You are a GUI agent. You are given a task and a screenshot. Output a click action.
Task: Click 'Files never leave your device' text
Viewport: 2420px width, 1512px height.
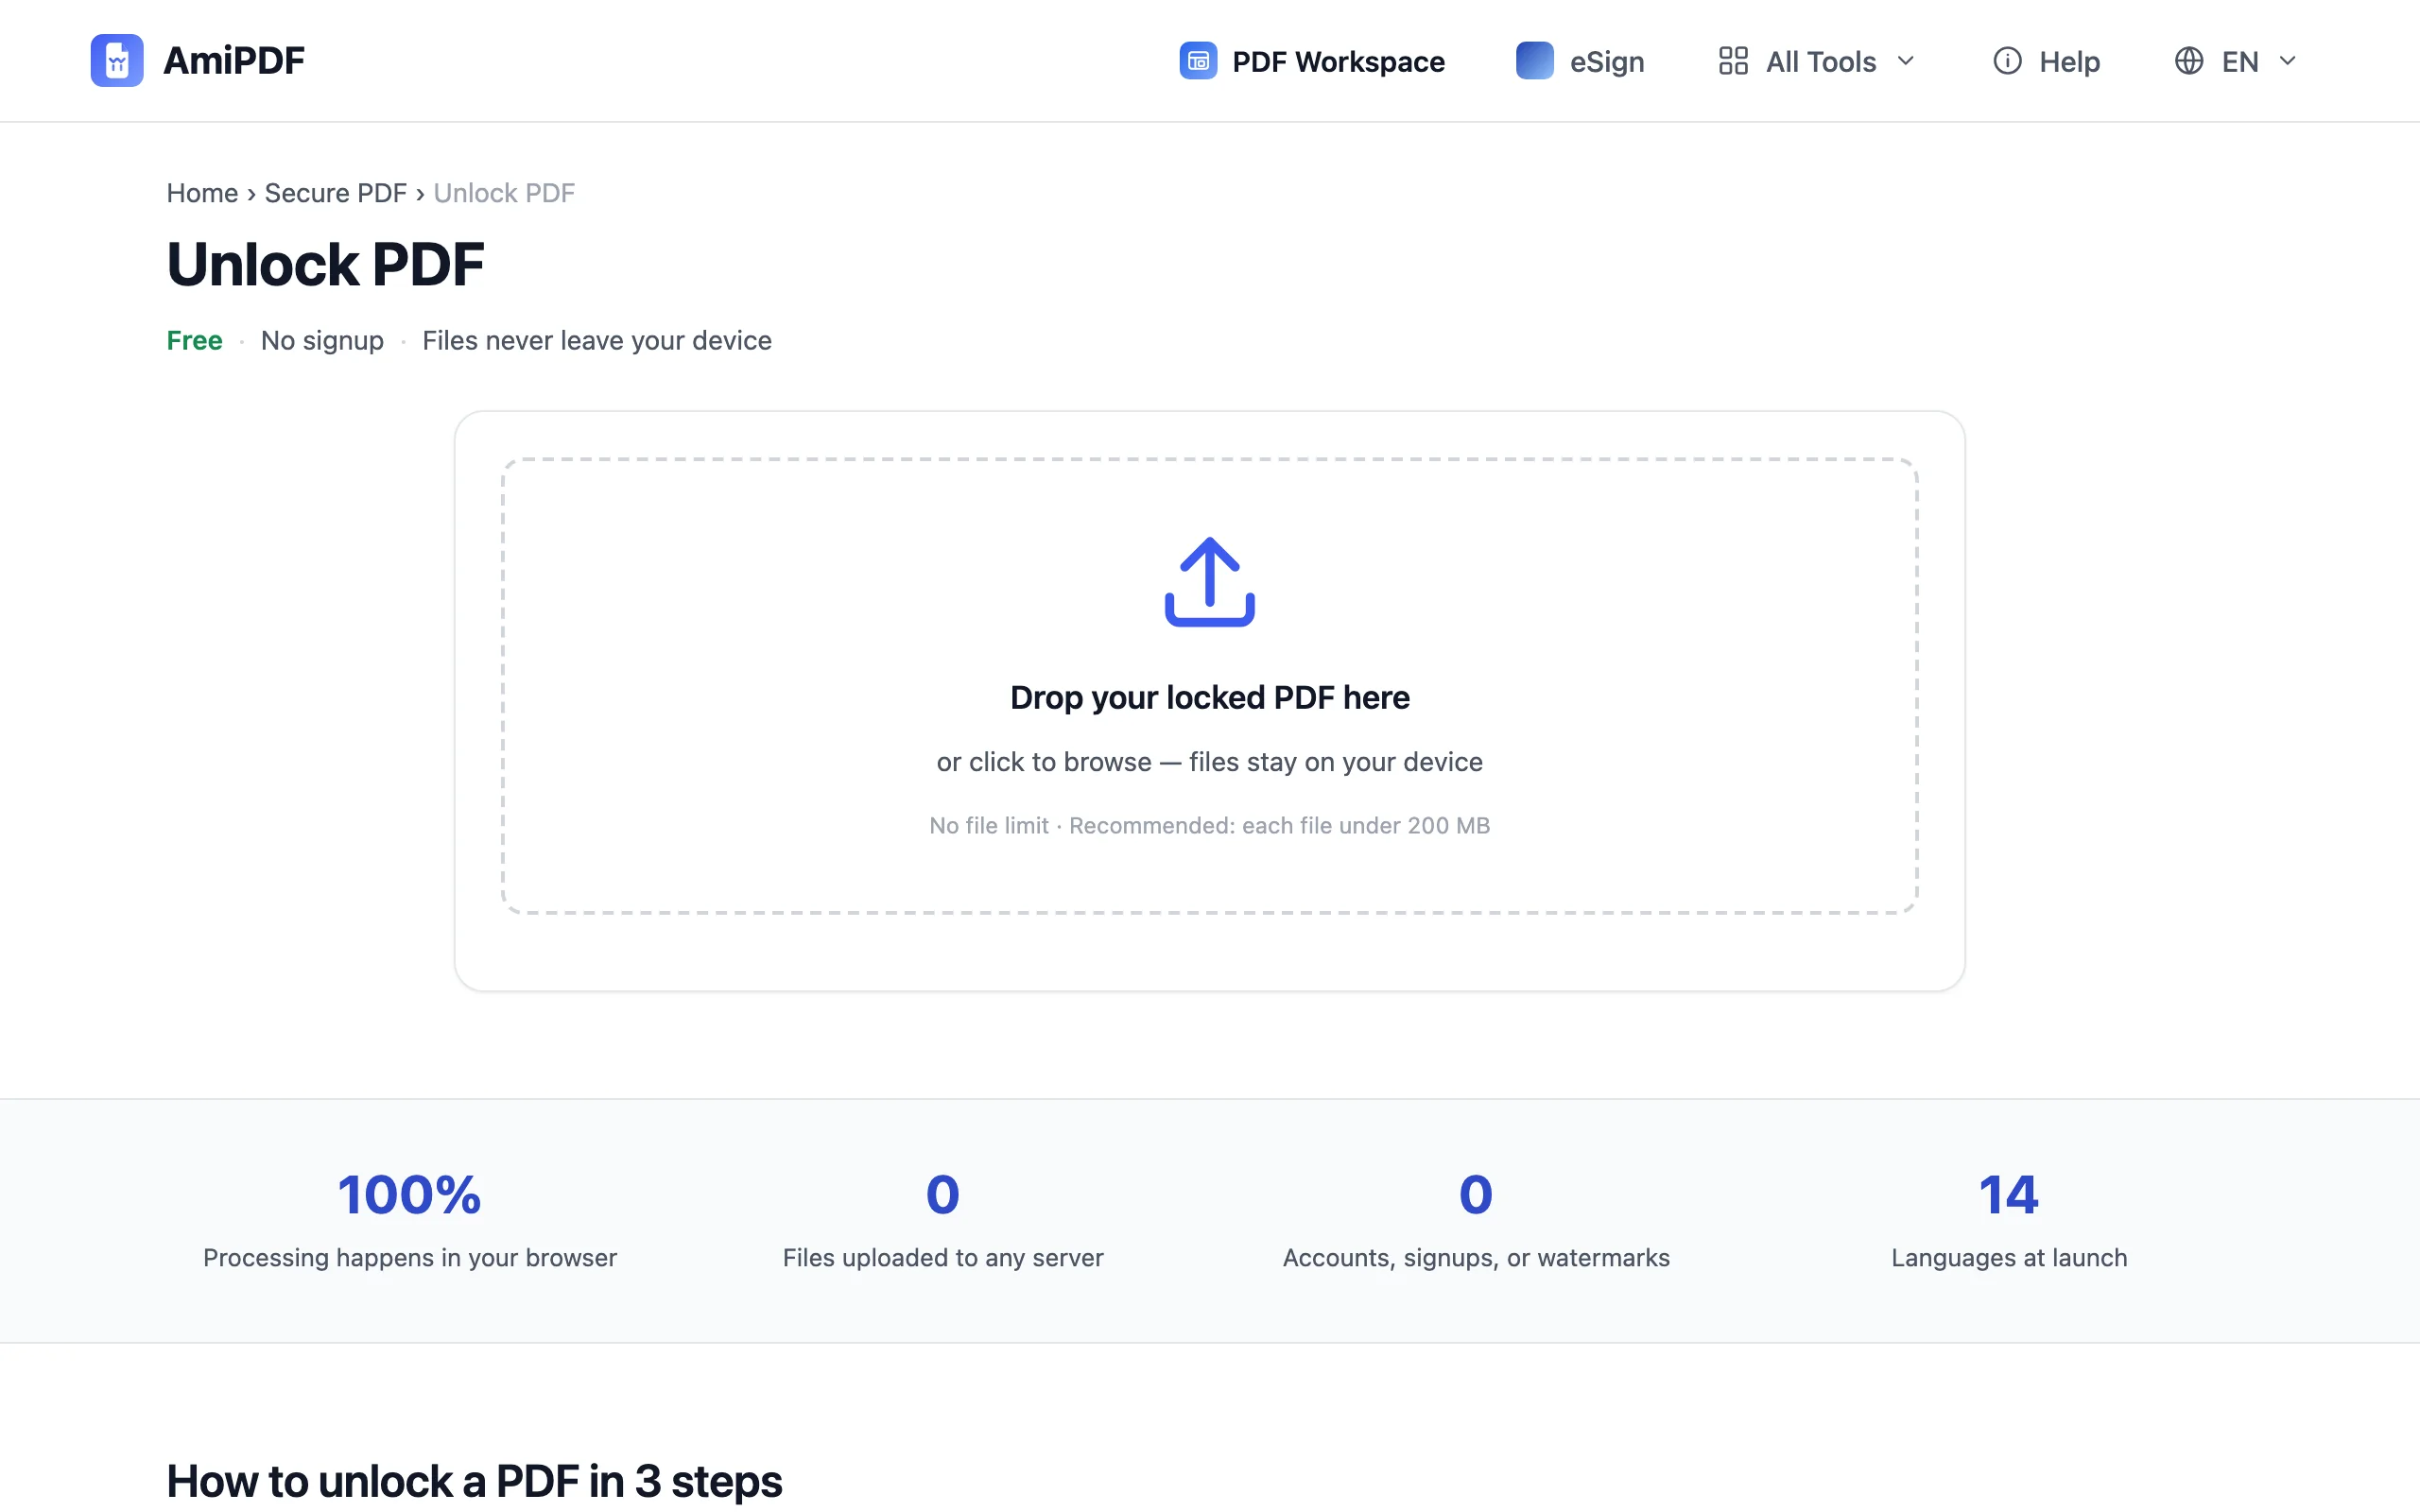[x=597, y=341]
